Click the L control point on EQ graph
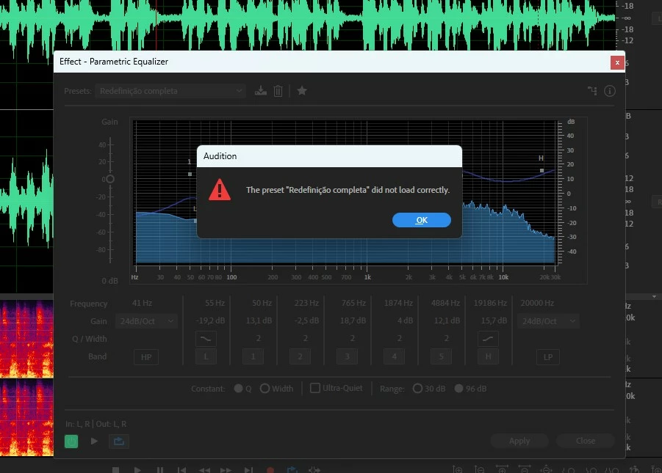The width and height of the screenshot is (662, 473). pyautogui.click(x=195, y=221)
